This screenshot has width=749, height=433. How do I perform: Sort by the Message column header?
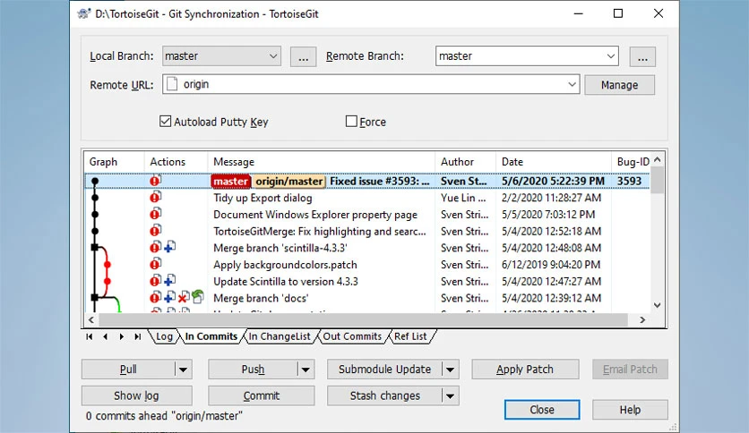(x=321, y=162)
